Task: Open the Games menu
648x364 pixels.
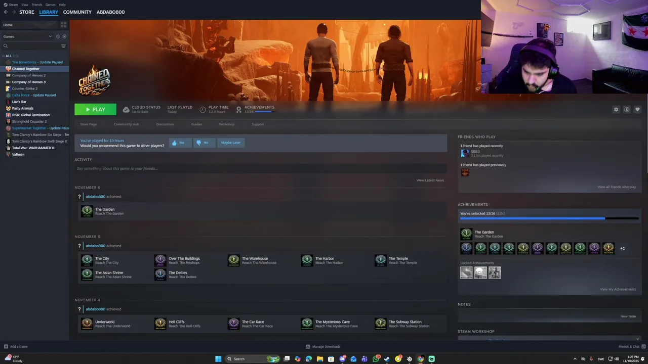Action: click(x=51, y=5)
